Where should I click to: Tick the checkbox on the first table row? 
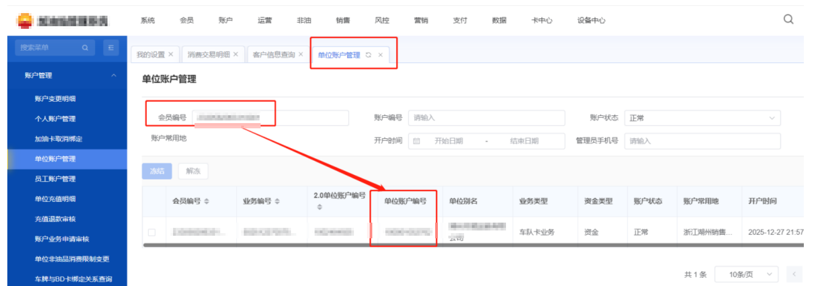152,232
